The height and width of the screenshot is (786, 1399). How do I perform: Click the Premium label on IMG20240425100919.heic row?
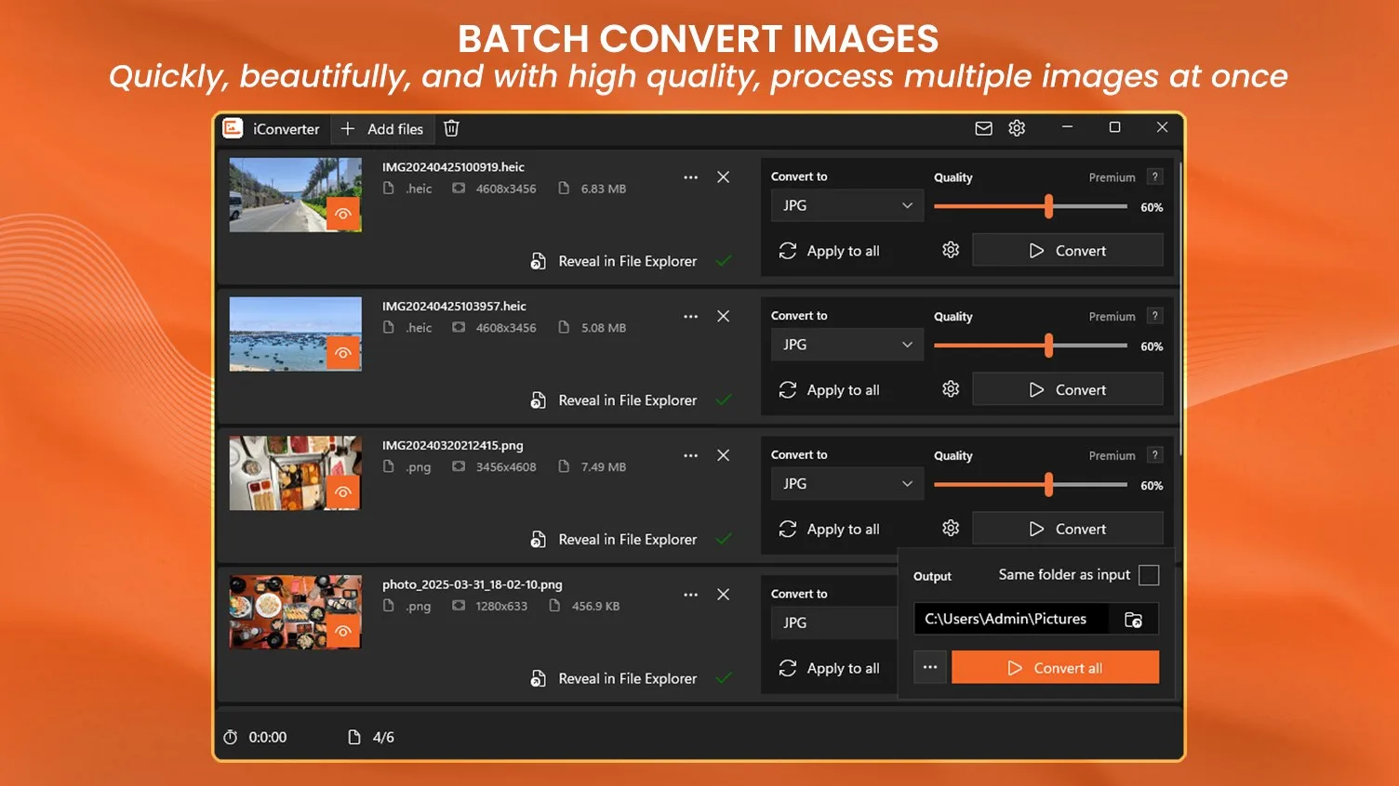tap(1112, 177)
